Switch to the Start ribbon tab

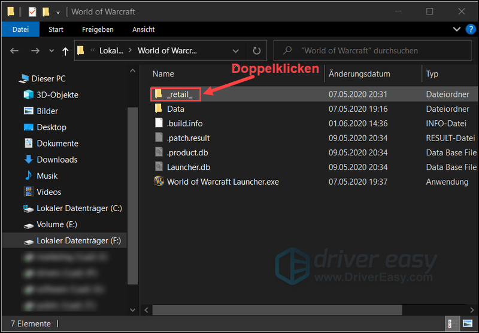coord(56,29)
